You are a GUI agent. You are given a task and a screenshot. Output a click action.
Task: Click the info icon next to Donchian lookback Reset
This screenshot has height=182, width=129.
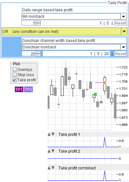(x=112, y=54)
